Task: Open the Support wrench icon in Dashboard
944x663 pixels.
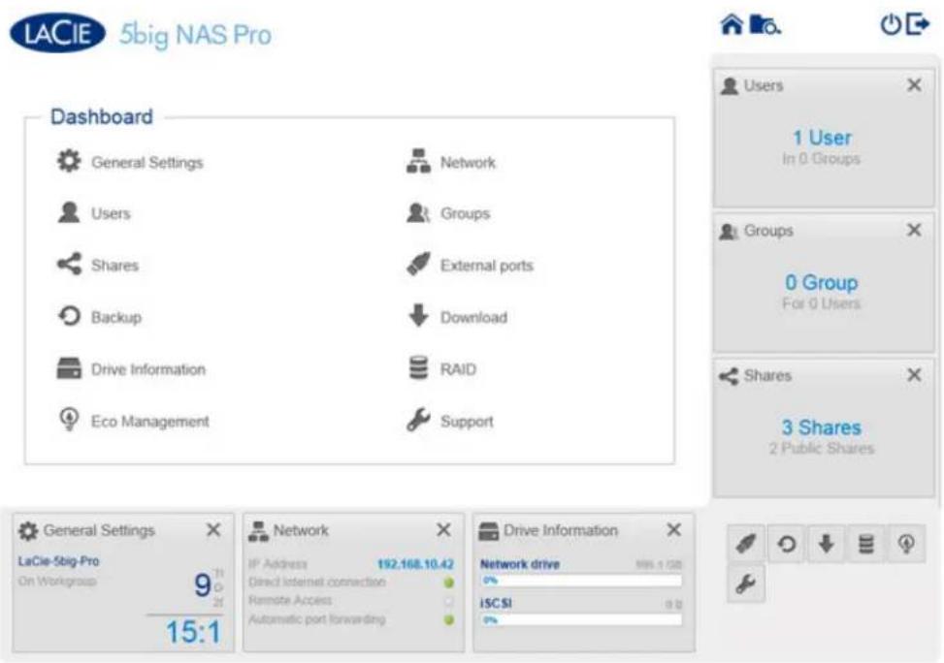Action: tap(418, 420)
